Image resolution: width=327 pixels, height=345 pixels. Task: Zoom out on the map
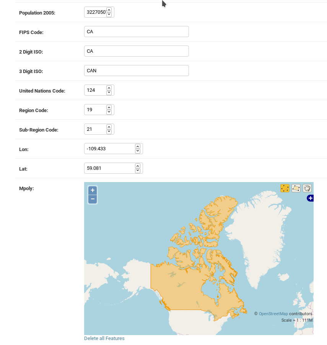[93, 199]
